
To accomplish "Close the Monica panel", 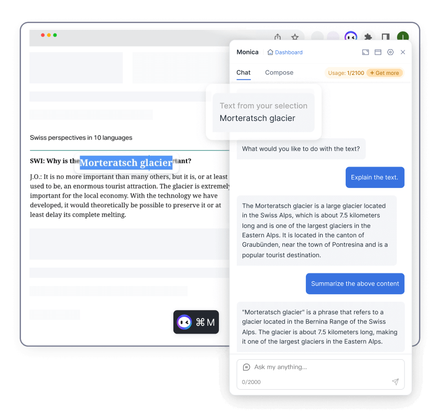I will (403, 52).
